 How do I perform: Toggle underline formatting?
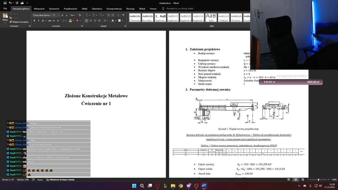[x=43, y=21]
